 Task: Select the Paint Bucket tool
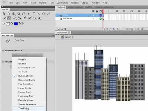click(x=19, y=18)
